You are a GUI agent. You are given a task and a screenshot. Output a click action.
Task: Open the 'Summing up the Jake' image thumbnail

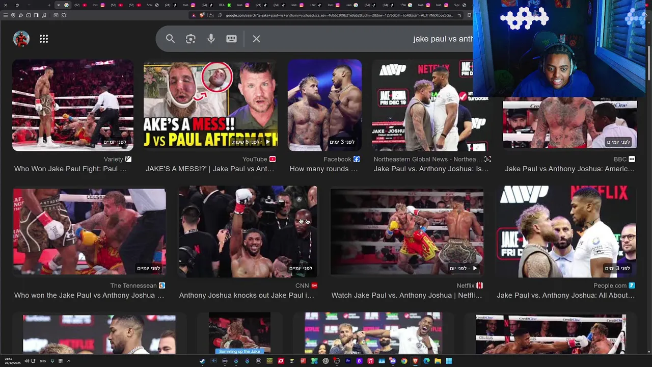239,333
